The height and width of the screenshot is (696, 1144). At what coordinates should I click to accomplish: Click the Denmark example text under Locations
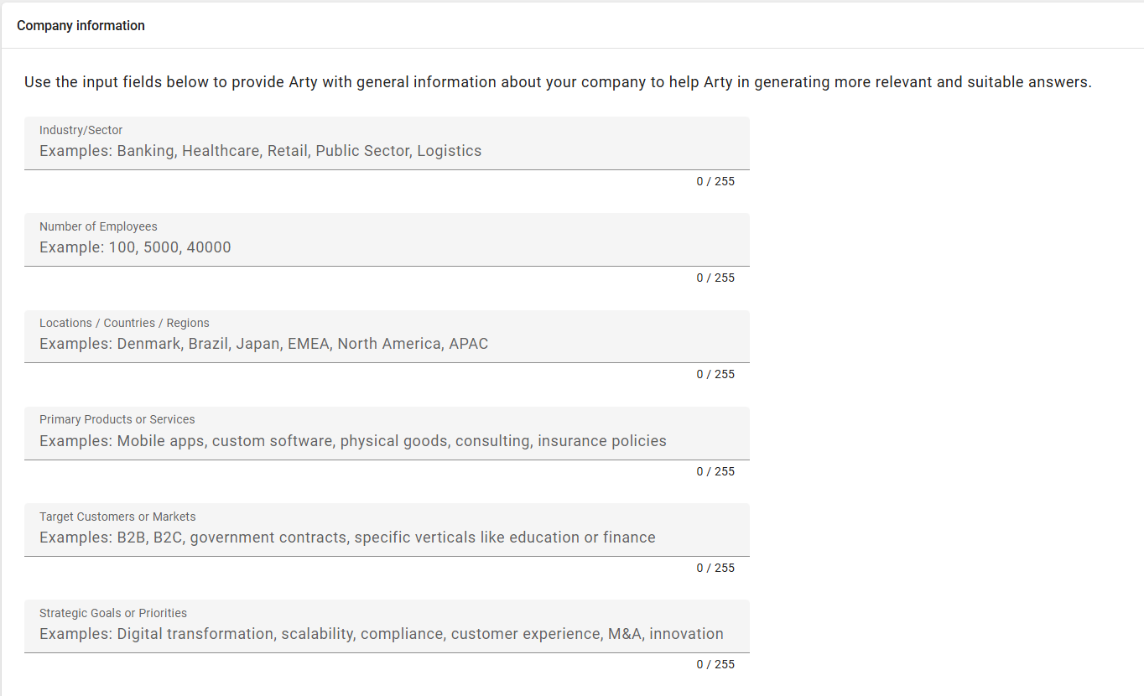(148, 343)
